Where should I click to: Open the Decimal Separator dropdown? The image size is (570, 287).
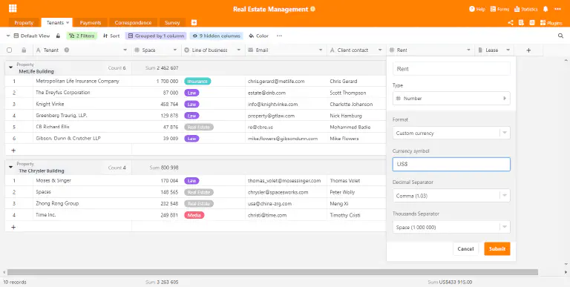point(451,196)
